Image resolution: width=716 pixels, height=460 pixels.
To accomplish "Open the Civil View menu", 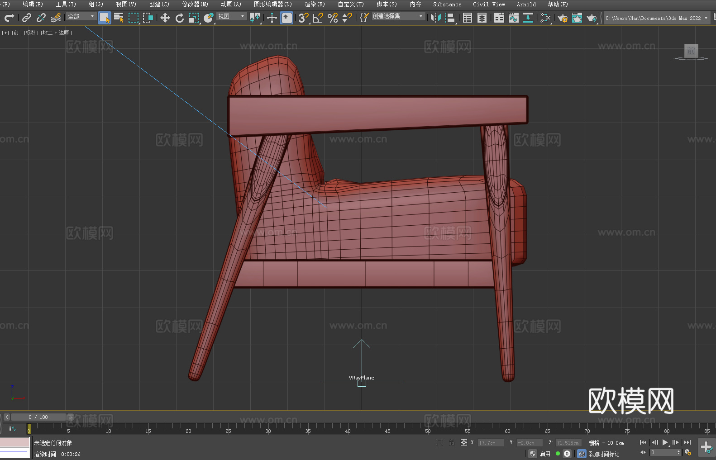I will (489, 4).
